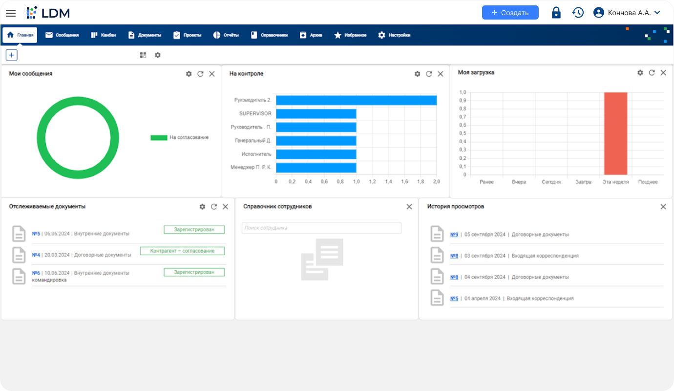
Task: Open the Архив tab
Action: 311,35
